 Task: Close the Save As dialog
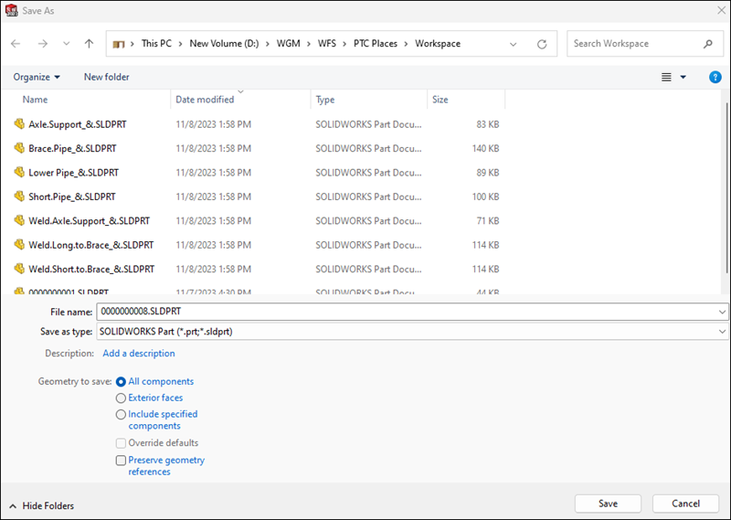(x=721, y=10)
